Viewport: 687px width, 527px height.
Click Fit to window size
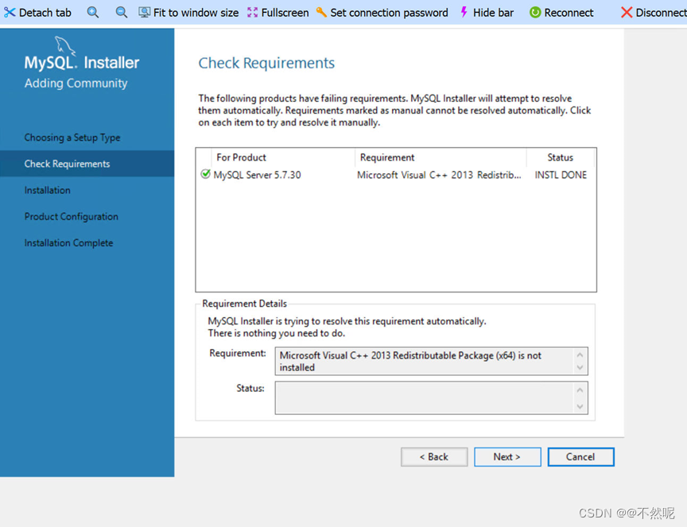(188, 13)
